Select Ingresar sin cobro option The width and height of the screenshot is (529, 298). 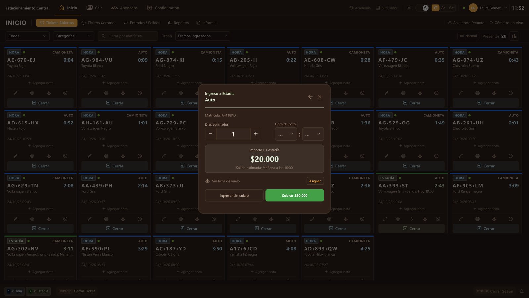(x=234, y=196)
